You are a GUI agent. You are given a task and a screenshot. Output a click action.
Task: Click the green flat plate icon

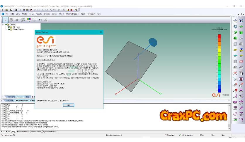coord(241,27)
